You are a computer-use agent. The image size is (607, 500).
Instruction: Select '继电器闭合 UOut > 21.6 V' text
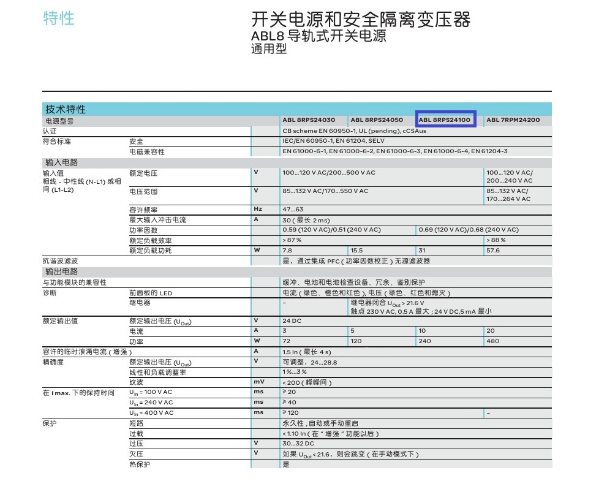click(387, 303)
